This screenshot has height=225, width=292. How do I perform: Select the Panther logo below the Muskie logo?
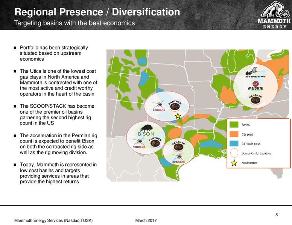(255, 99)
